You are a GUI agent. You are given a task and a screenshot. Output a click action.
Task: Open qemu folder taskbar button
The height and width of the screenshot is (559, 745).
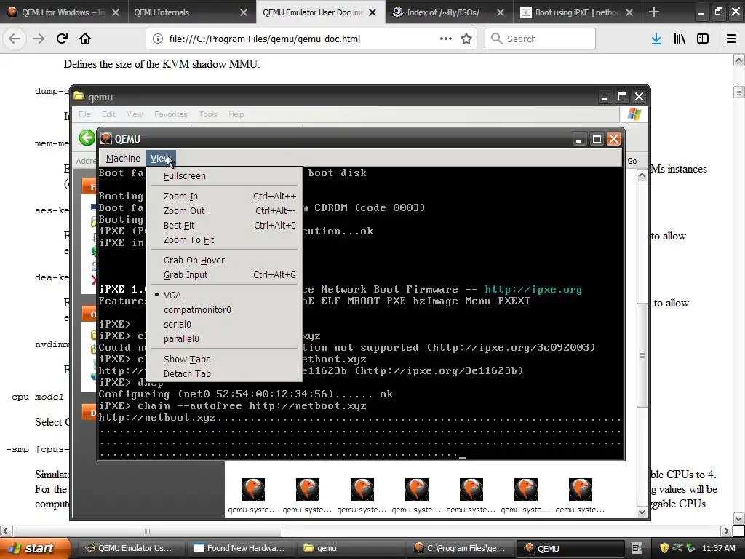(351, 548)
